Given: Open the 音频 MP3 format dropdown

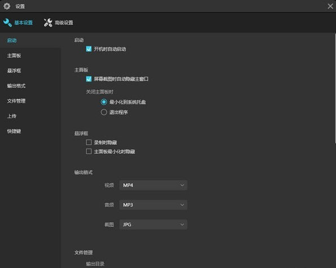Looking at the screenshot, I should (x=153, y=205).
